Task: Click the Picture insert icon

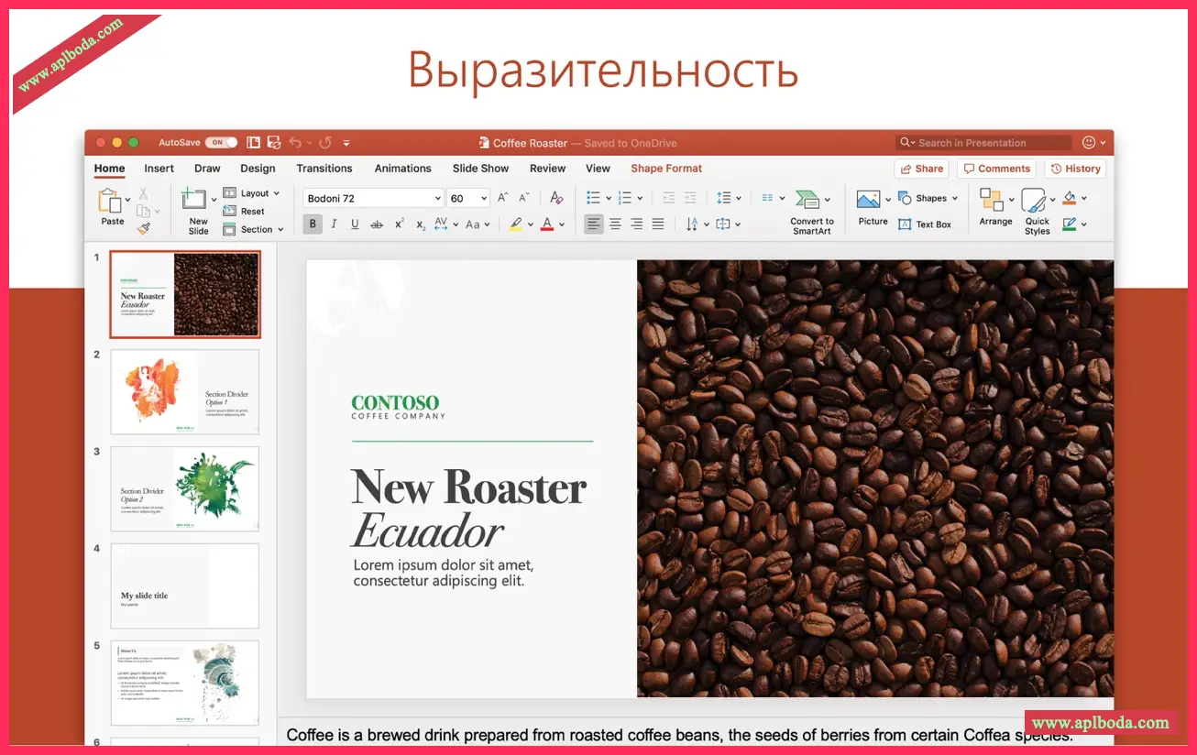Action: point(868,200)
